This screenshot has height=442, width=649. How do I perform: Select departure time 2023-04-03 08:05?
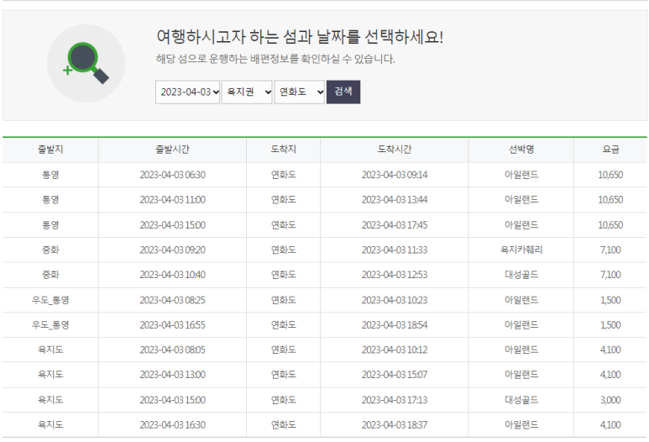tap(172, 350)
